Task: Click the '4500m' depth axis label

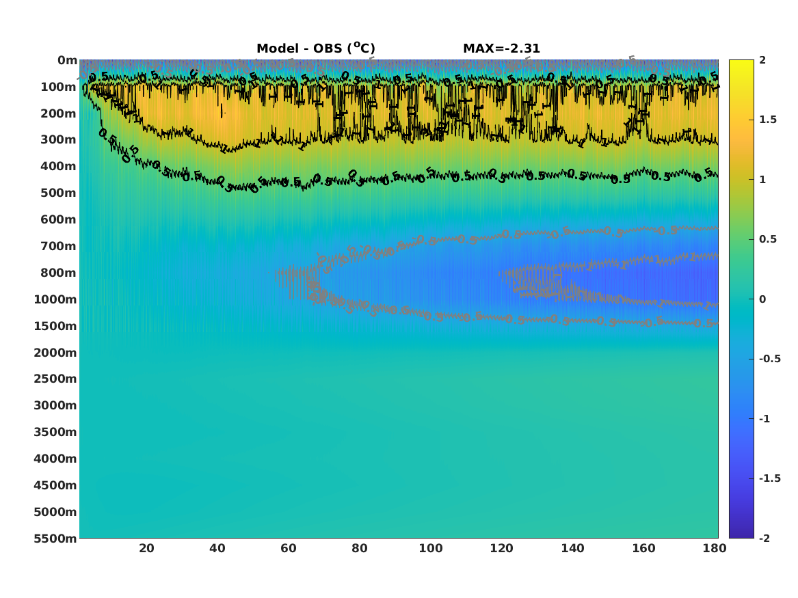Action: click(55, 485)
